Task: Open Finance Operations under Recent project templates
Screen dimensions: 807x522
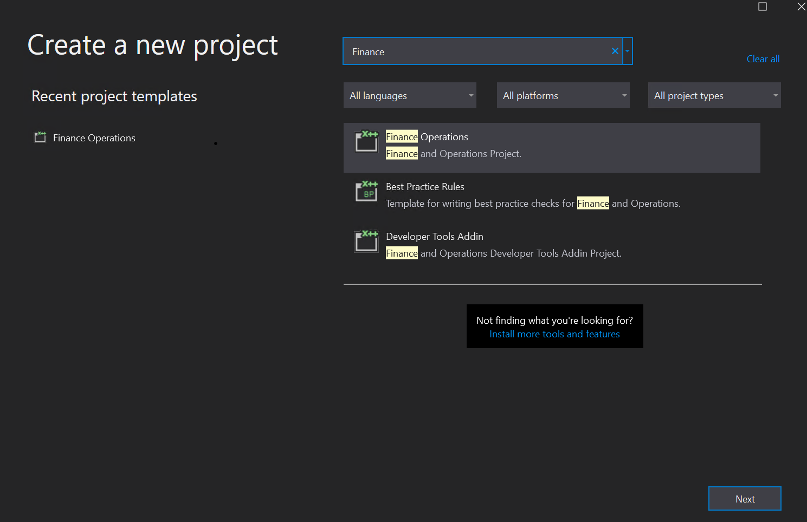Action: (93, 138)
